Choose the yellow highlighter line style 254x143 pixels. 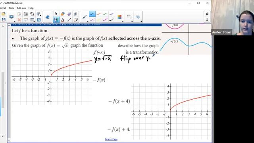tap(99, 20)
